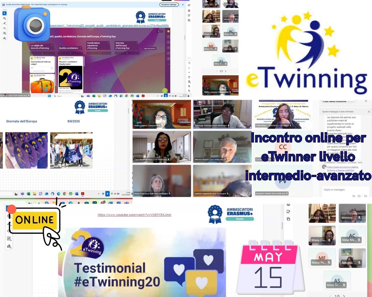Select ETWINNING - ERASMUS+ CALABRIA video tile
The image size is (372, 297).
(x=283, y=114)
